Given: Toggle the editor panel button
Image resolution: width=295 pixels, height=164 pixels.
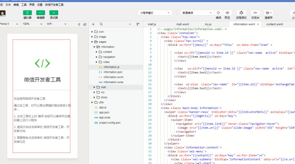Looking at the screenshot, I should pos(41,13).
